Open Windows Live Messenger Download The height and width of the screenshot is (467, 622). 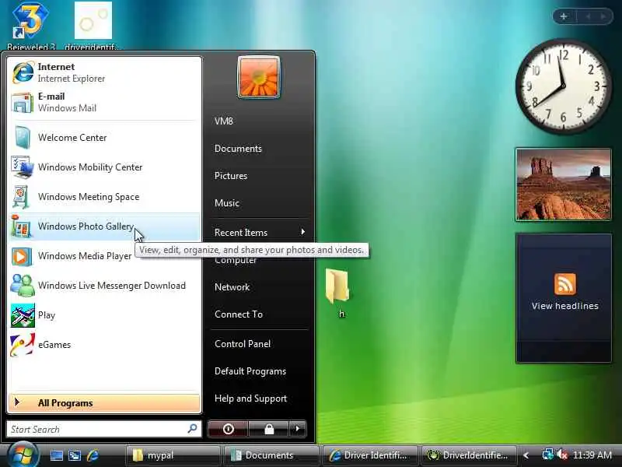tap(104, 286)
